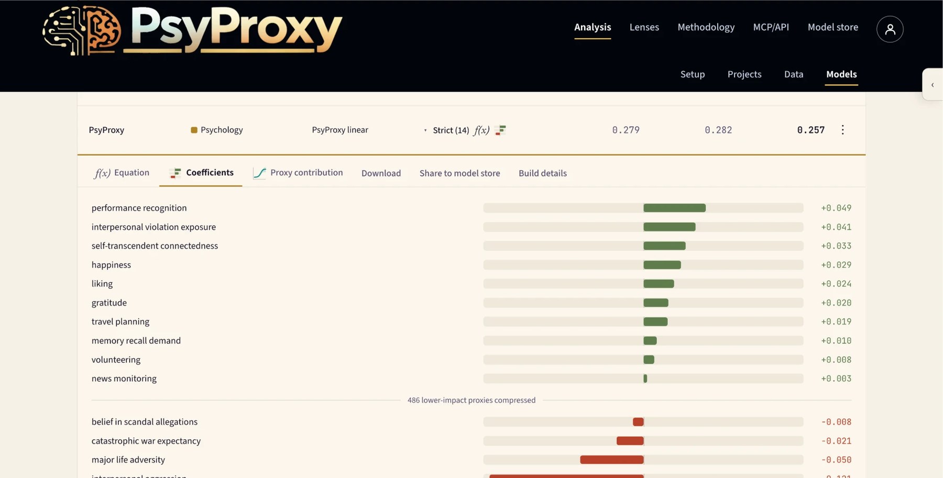This screenshot has height=478, width=943.
Task: Open the Analysis navigation item
Action: coord(593,27)
